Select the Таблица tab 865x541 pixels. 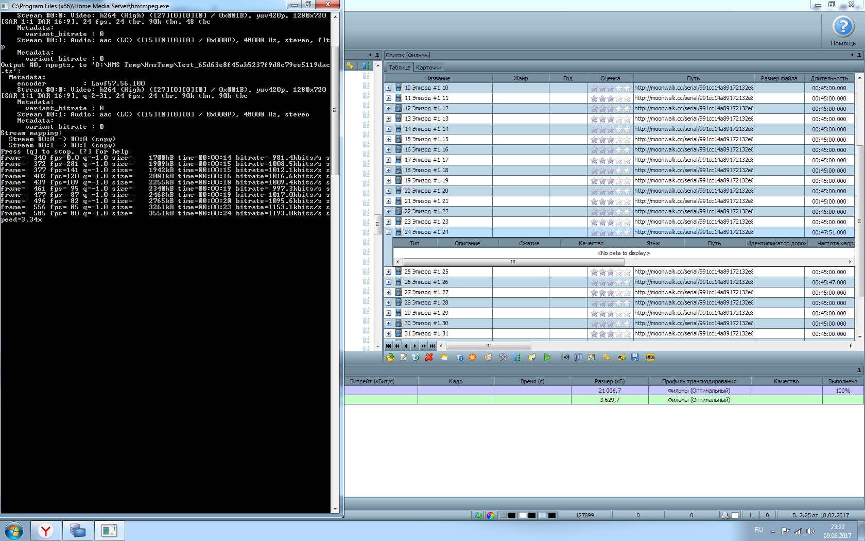[400, 67]
